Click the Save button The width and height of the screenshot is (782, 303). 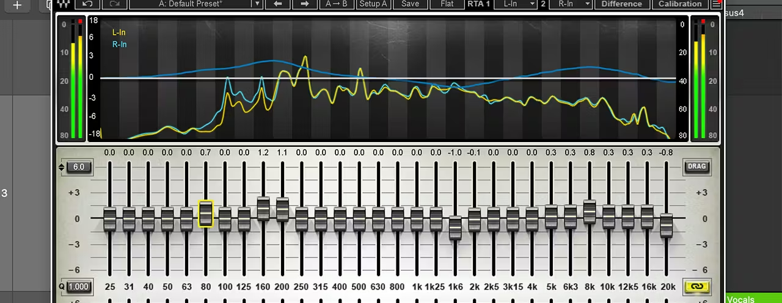[x=410, y=4]
